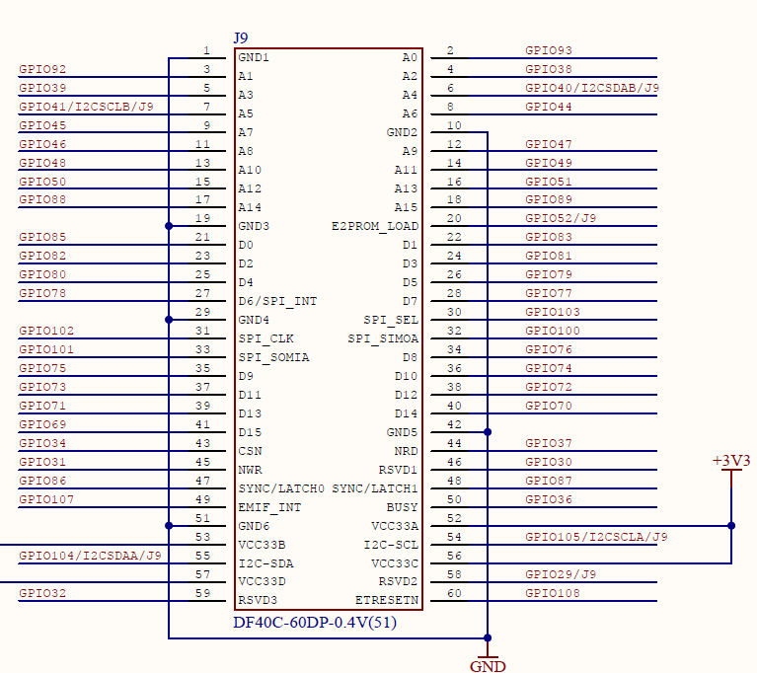Select the +3V3 power port symbol

(731, 464)
